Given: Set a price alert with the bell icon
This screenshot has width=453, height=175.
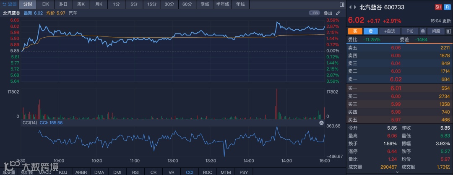Looking at the screenshot, I should tap(423, 31).
